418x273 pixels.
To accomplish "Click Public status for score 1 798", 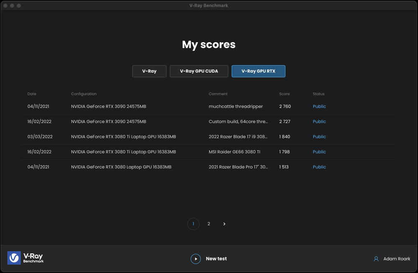I will [x=319, y=152].
